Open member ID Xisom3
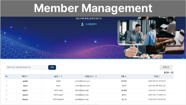The width and height of the screenshot is (186, 105). point(25,100)
